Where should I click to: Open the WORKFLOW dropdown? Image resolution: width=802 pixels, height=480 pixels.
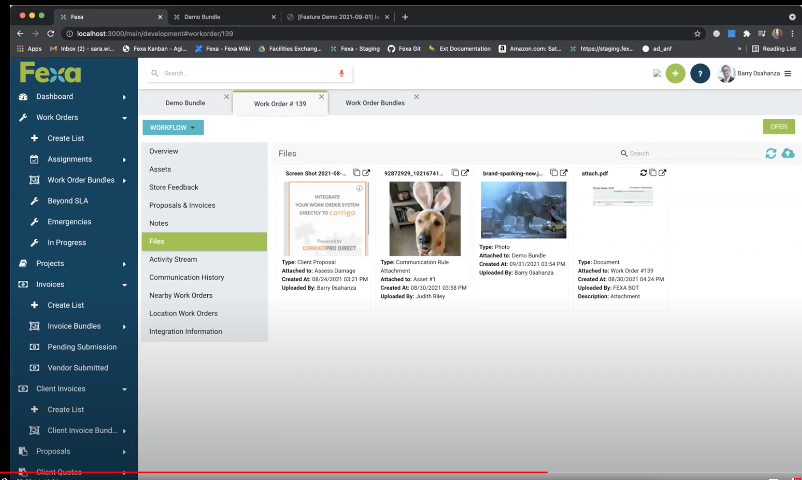click(173, 128)
